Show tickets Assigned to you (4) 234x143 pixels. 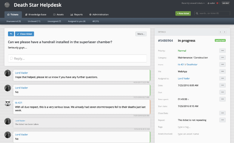click(x=77, y=21)
